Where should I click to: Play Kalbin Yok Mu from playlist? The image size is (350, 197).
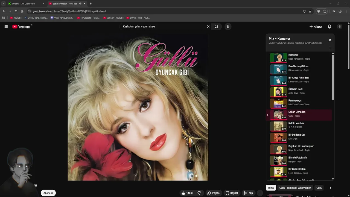[x=299, y=126]
